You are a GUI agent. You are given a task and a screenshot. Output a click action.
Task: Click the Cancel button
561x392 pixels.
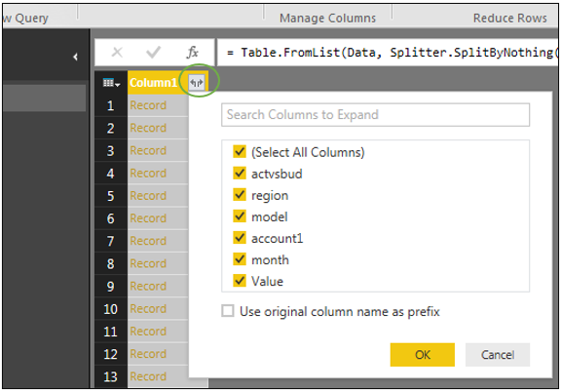498,355
